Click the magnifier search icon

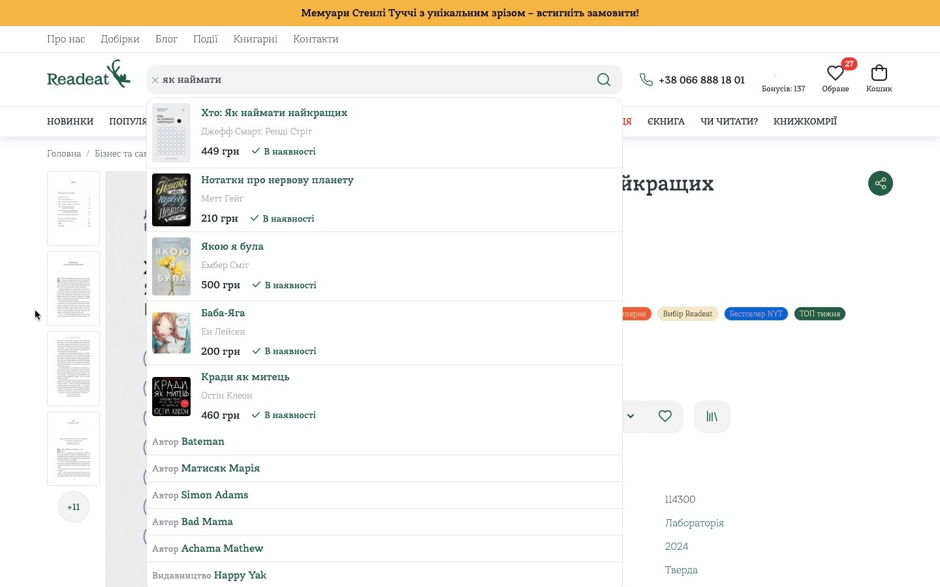click(x=604, y=80)
